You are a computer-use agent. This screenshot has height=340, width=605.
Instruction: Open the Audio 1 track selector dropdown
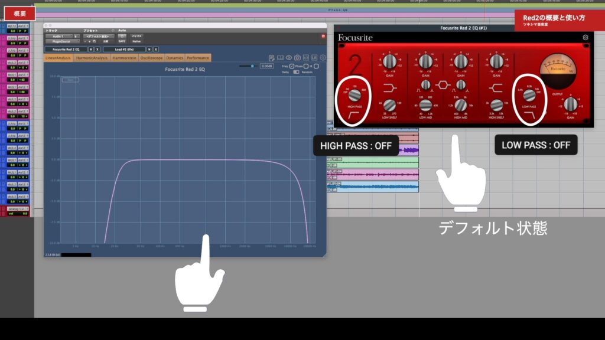pyautogui.click(x=58, y=36)
